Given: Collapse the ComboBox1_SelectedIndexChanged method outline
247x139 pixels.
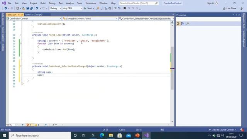Looking at the screenshot, I should (21, 66).
